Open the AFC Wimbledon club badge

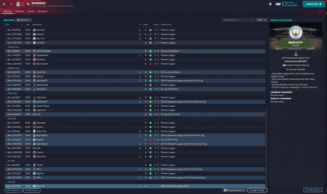[x=34, y=51]
